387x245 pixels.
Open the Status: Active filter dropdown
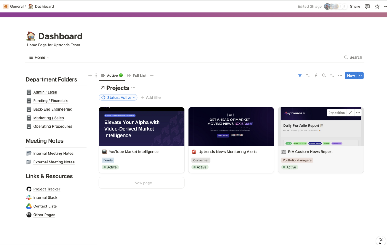118,97
